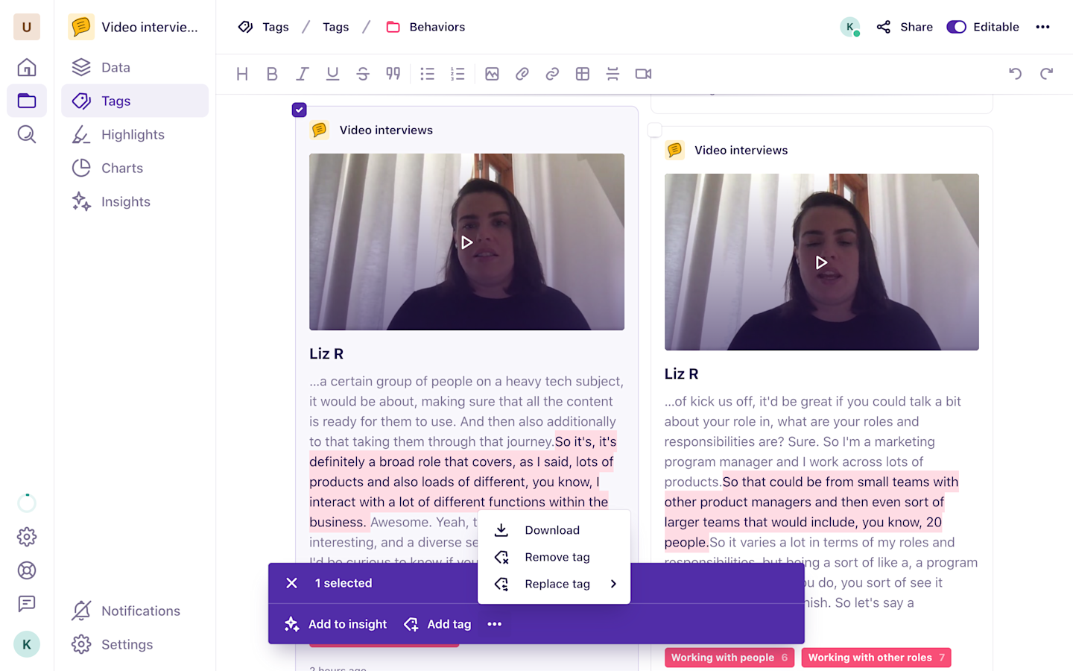Apply Heading formatting
The image size is (1073, 671).
click(242, 74)
